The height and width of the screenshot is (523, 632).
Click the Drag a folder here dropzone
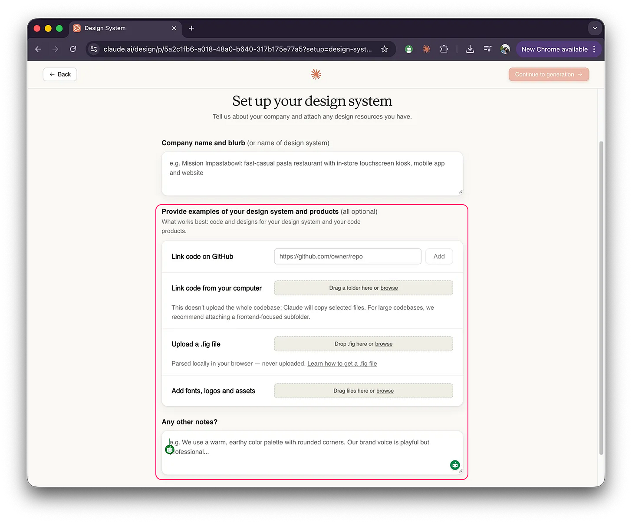coord(363,288)
